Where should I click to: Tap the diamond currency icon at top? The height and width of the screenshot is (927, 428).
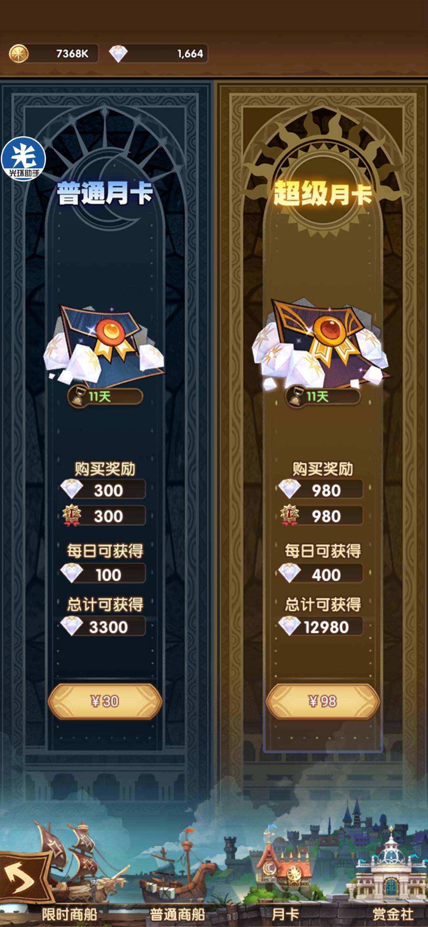click(118, 53)
